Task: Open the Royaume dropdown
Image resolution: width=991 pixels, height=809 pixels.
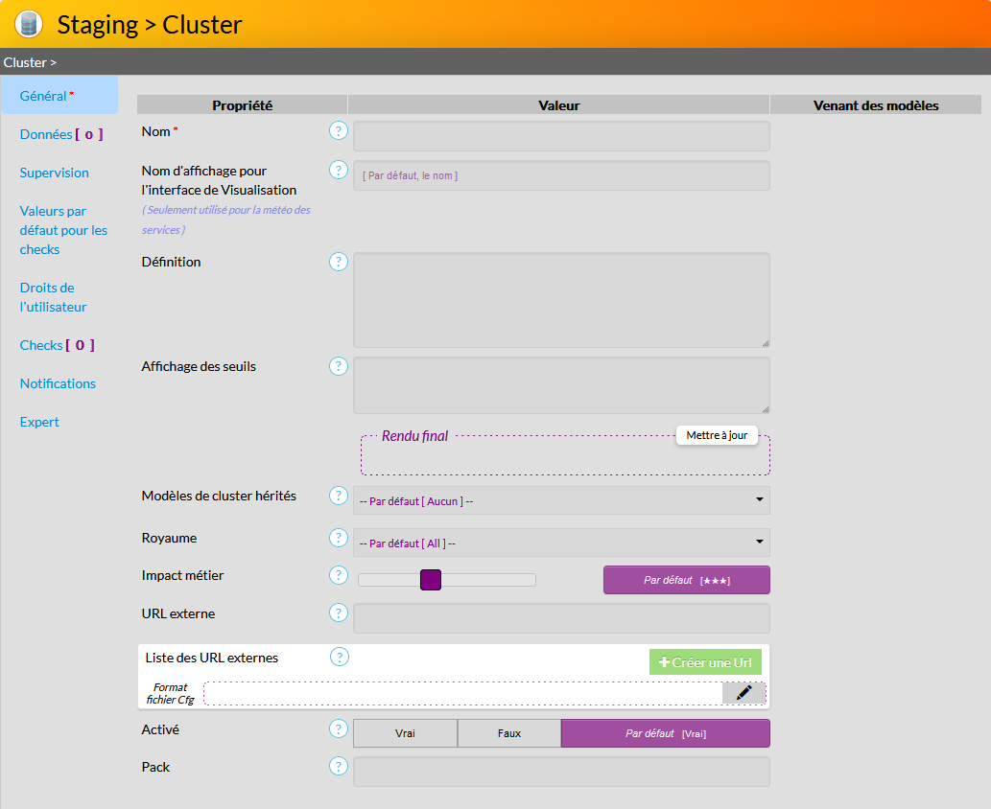Action: (561, 543)
